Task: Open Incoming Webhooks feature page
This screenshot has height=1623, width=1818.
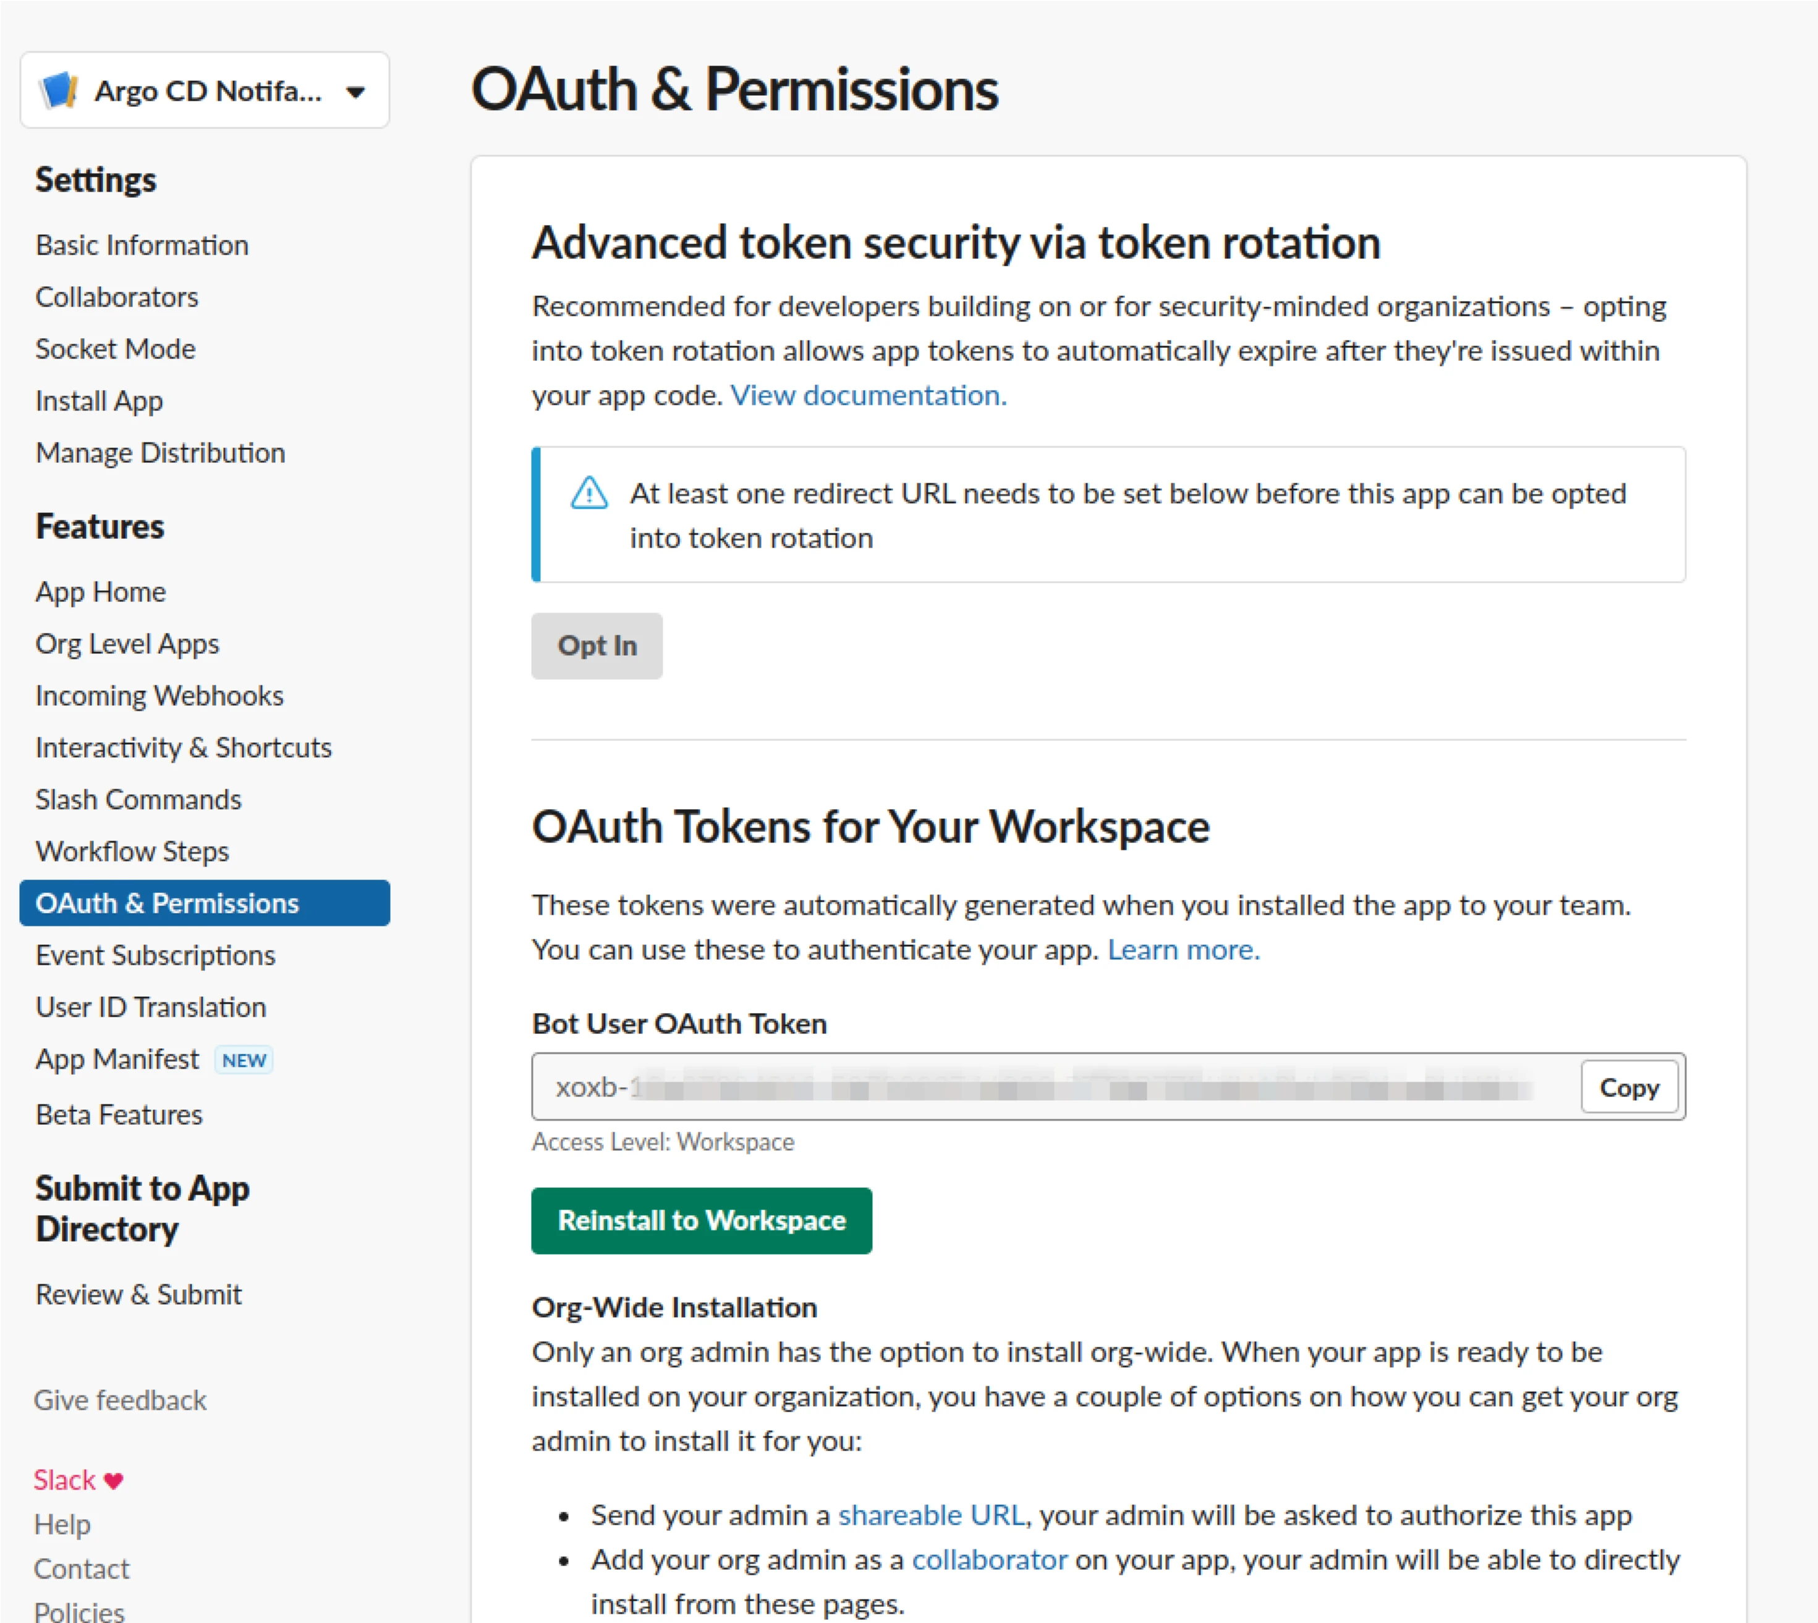Action: pos(159,695)
